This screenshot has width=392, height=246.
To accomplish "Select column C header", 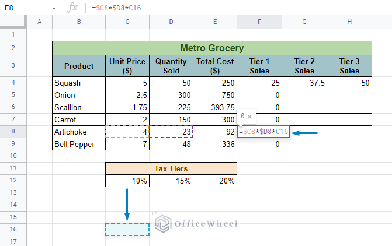I will (x=127, y=22).
